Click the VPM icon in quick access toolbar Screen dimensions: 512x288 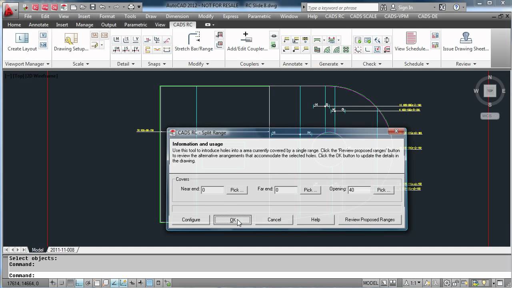(45, 7)
